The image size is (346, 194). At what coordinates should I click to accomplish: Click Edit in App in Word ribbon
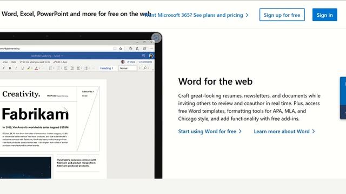point(60,62)
